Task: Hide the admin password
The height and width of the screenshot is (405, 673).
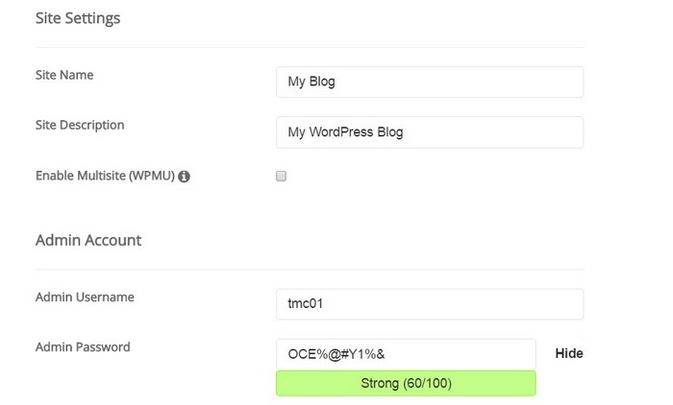Action: click(569, 354)
